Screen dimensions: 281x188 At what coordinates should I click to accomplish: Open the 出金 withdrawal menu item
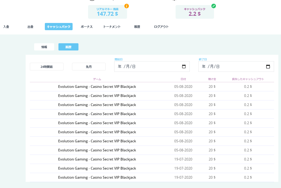click(x=30, y=27)
